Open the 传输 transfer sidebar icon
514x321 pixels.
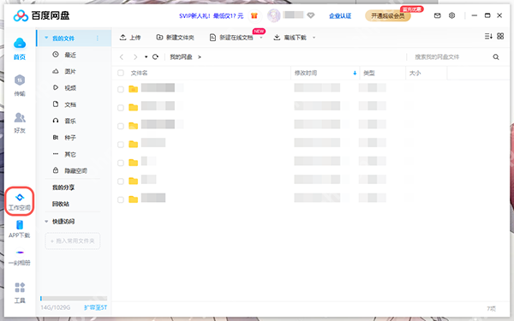click(x=20, y=80)
